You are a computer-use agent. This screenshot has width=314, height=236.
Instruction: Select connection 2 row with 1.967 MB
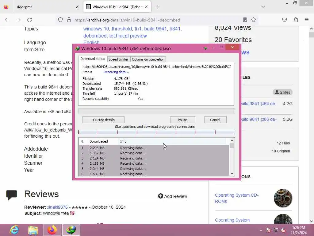[x=154, y=153]
